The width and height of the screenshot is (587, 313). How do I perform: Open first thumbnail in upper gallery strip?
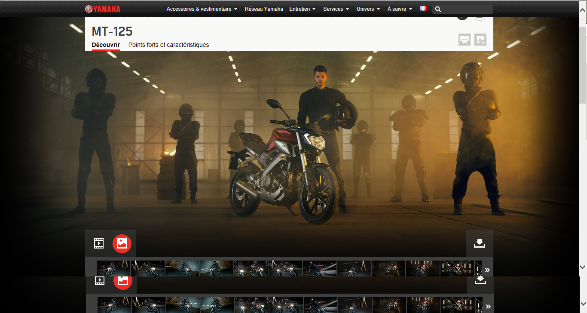coord(113,268)
